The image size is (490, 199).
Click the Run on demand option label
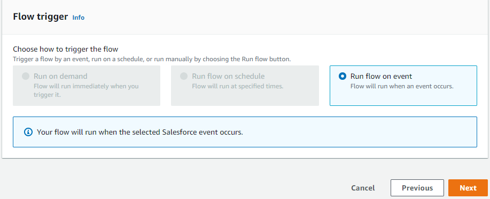tap(60, 76)
